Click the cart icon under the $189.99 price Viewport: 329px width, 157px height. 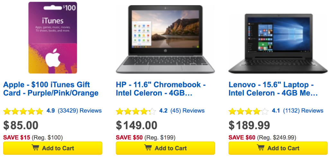click(261, 148)
